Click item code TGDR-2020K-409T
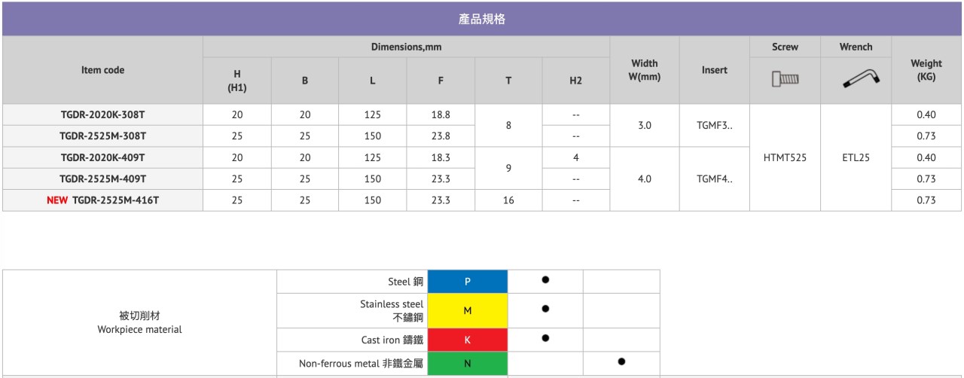This screenshot has width=964, height=378. (102, 157)
